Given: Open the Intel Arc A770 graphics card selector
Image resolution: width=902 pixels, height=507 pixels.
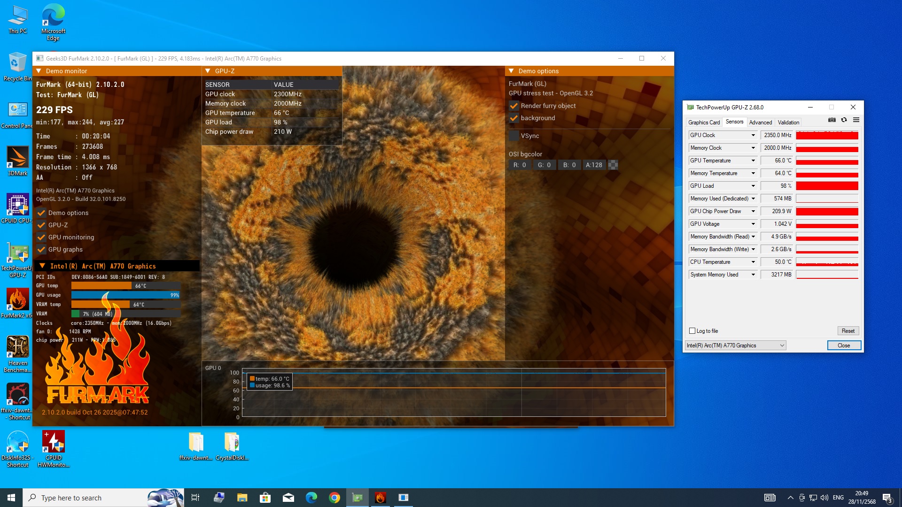Looking at the screenshot, I should pyautogui.click(x=735, y=346).
